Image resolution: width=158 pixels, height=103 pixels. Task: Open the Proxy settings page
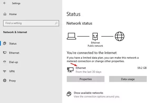coord(12,81)
